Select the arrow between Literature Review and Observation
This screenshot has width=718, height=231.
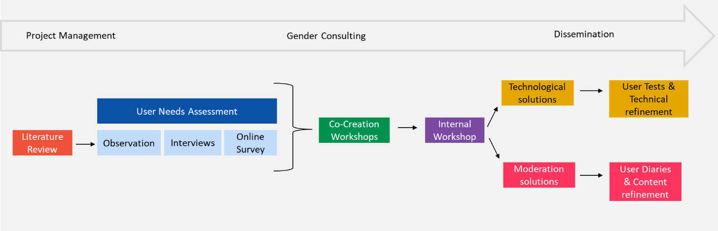point(85,144)
